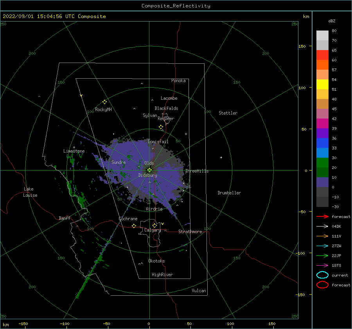This screenshot has height=329, width=352.
Task: Click the Strathmore label
Action: coord(190,232)
